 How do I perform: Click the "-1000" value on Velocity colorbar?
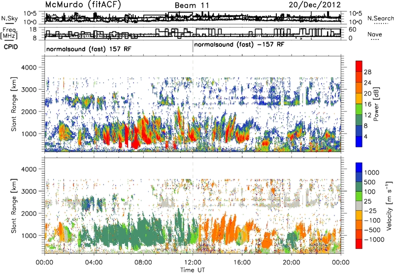coord(374,239)
